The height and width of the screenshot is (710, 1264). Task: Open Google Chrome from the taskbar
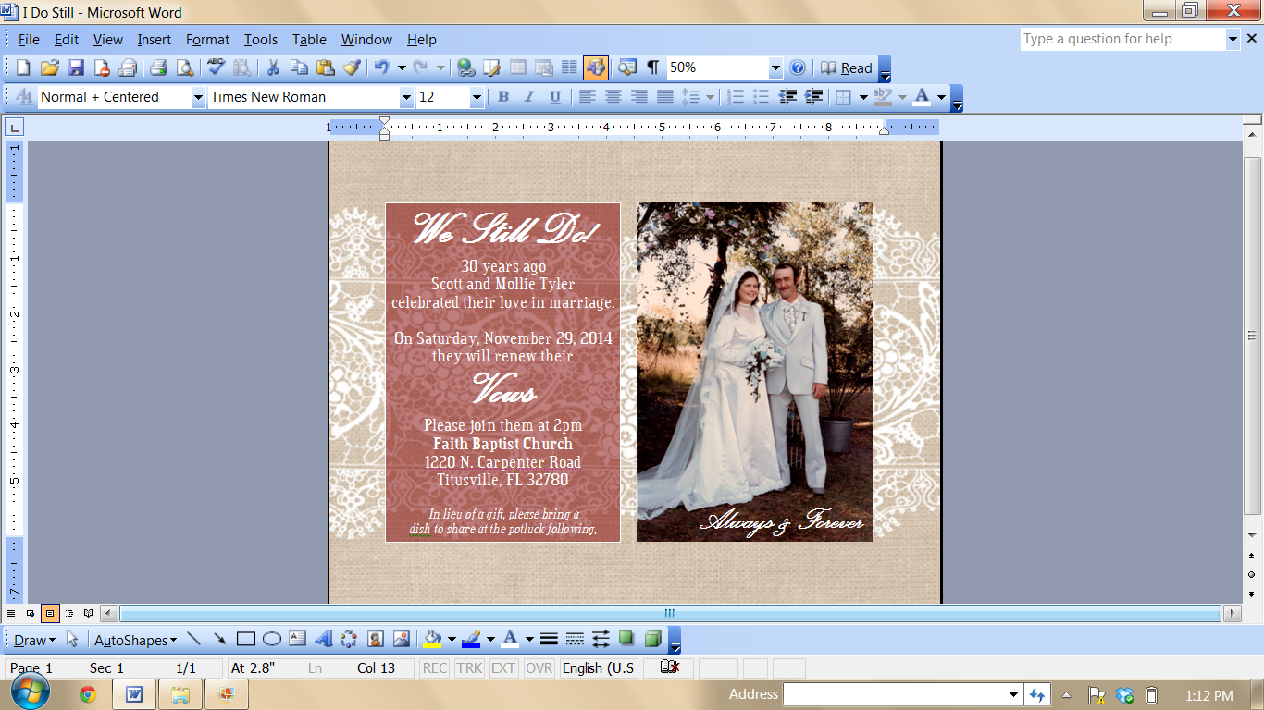click(88, 694)
